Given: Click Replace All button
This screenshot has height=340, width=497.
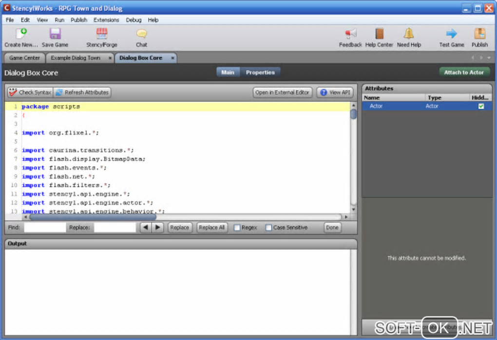Looking at the screenshot, I should 212,227.
